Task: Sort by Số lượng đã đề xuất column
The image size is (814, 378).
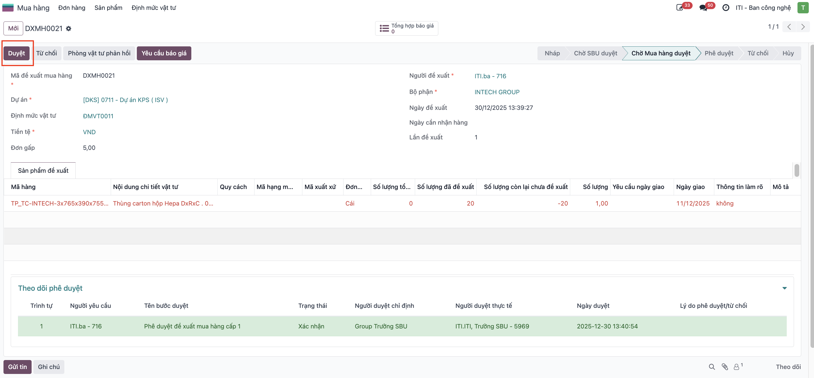Action: click(x=445, y=187)
